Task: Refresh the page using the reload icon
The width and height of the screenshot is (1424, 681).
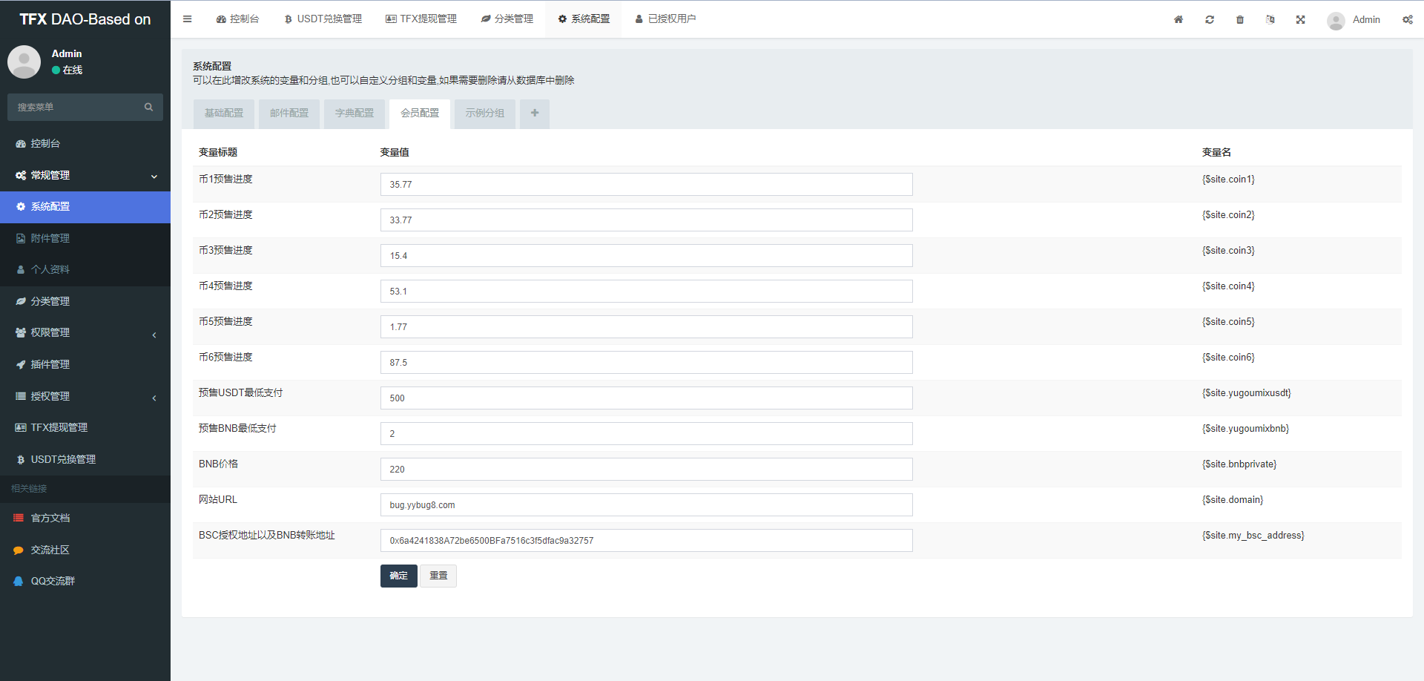Action: [x=1209, y=19]
